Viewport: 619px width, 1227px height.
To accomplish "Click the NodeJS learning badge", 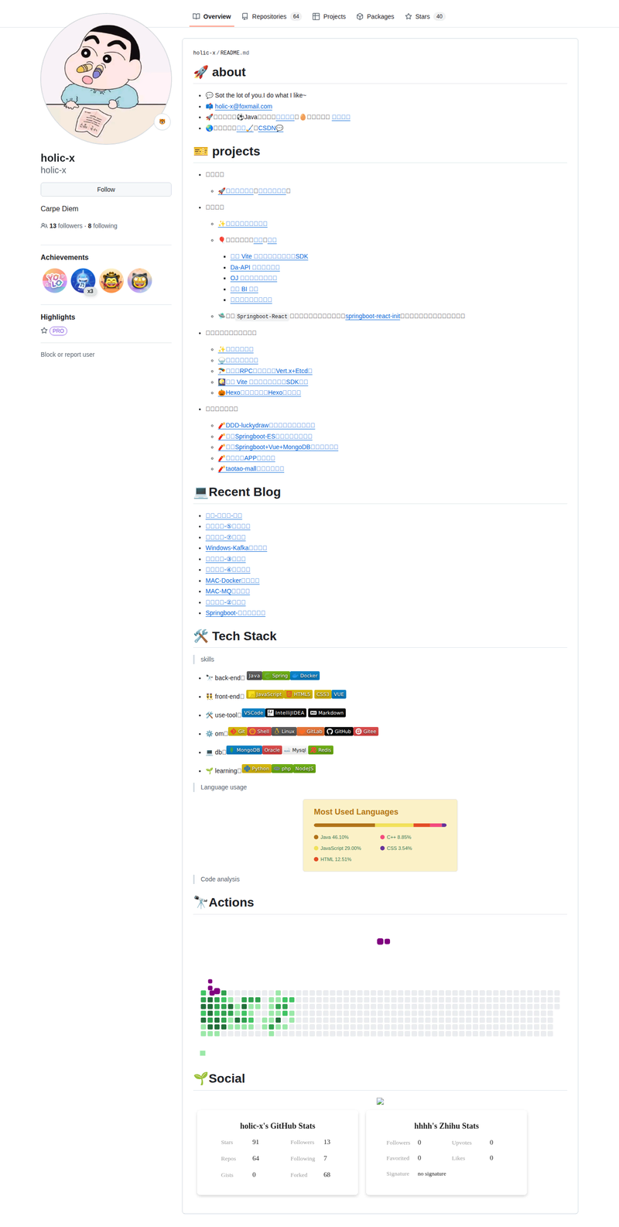I will 304,769.
